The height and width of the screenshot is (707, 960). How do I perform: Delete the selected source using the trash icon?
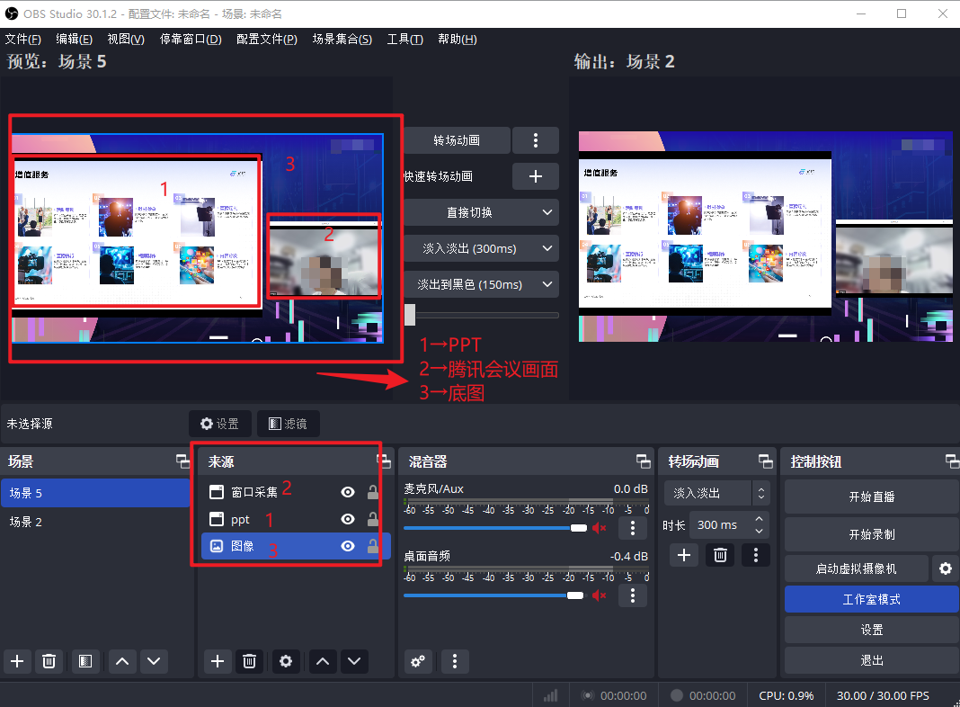point(250,661)
